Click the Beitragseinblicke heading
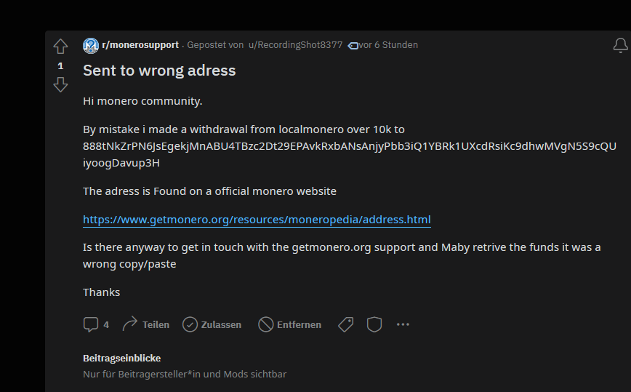This screenshot has width=631, height=392. tap(122, 358)
